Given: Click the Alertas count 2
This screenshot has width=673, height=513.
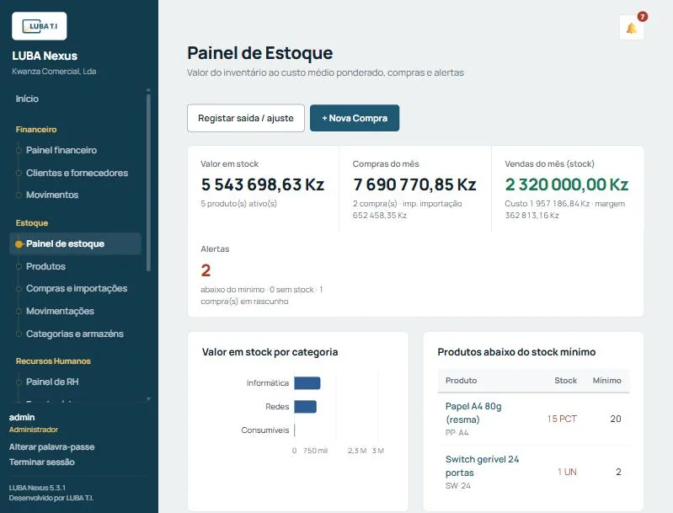Looking at the screenshot, I should point(206,270).
